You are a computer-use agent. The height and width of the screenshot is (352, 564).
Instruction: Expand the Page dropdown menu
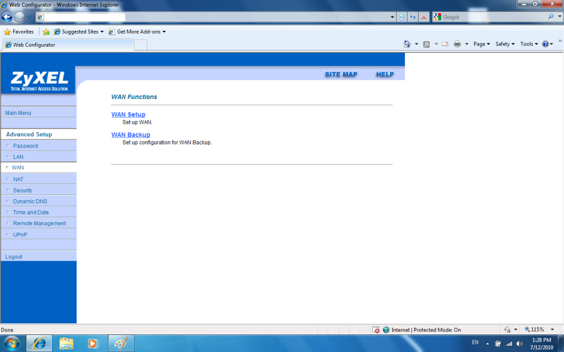point(482,44)
